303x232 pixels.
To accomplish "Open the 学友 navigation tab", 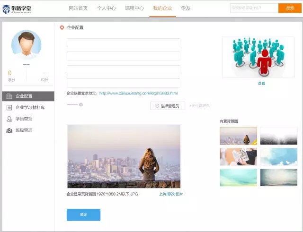I will pos(186,9).
